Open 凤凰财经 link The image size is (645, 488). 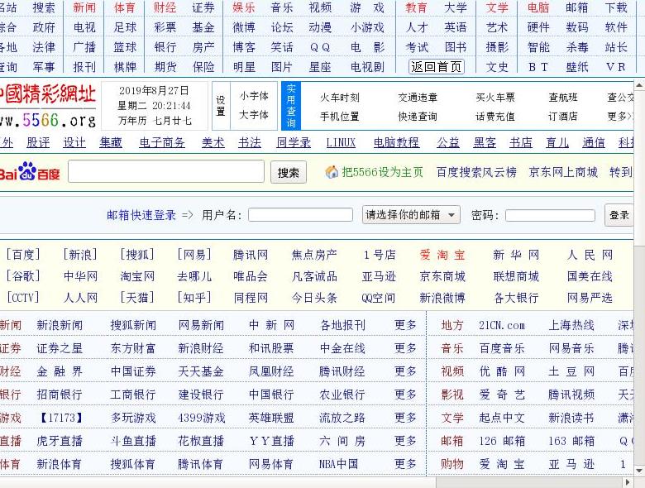point(271,372)
